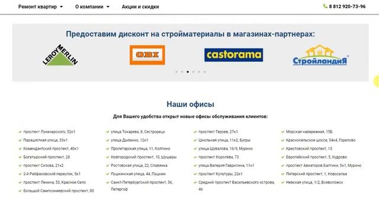Click checkmark beside 2-й Рабфаковский переулок, 5к1

pos(20,174)
